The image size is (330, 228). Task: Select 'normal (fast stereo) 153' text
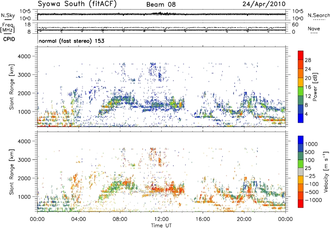coord(71,41)
